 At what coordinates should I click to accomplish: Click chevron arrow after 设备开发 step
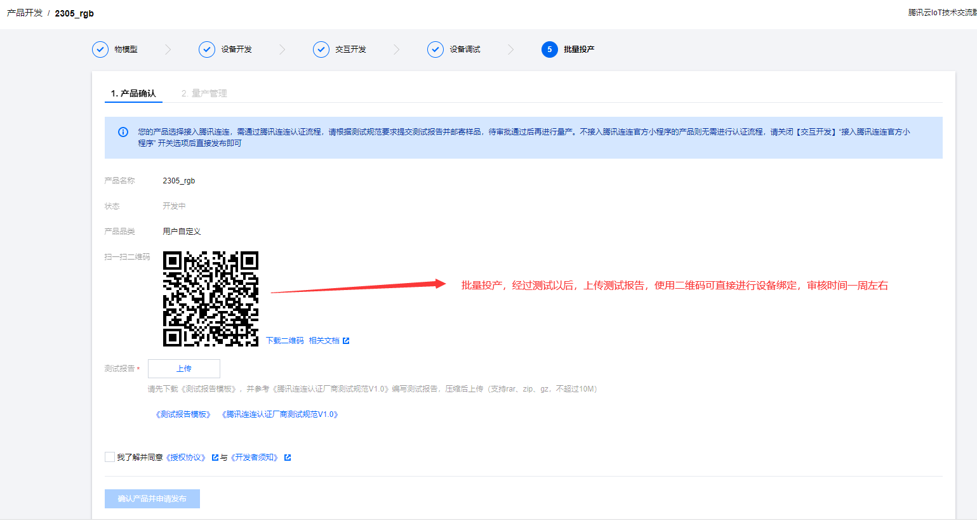(x=282, y=49)
